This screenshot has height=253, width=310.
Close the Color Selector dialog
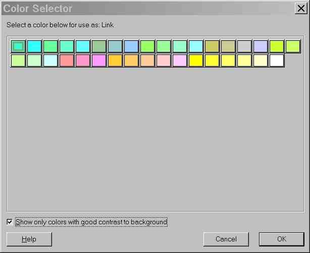[x=299, y=9]
